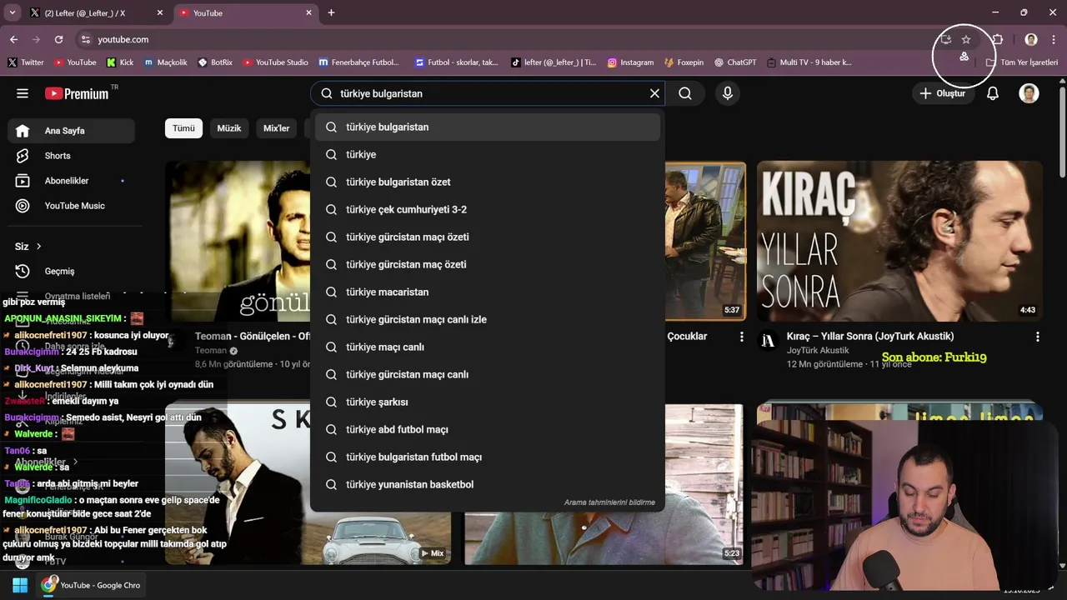Open the Twitter bookmark

(x=26, y=62)
